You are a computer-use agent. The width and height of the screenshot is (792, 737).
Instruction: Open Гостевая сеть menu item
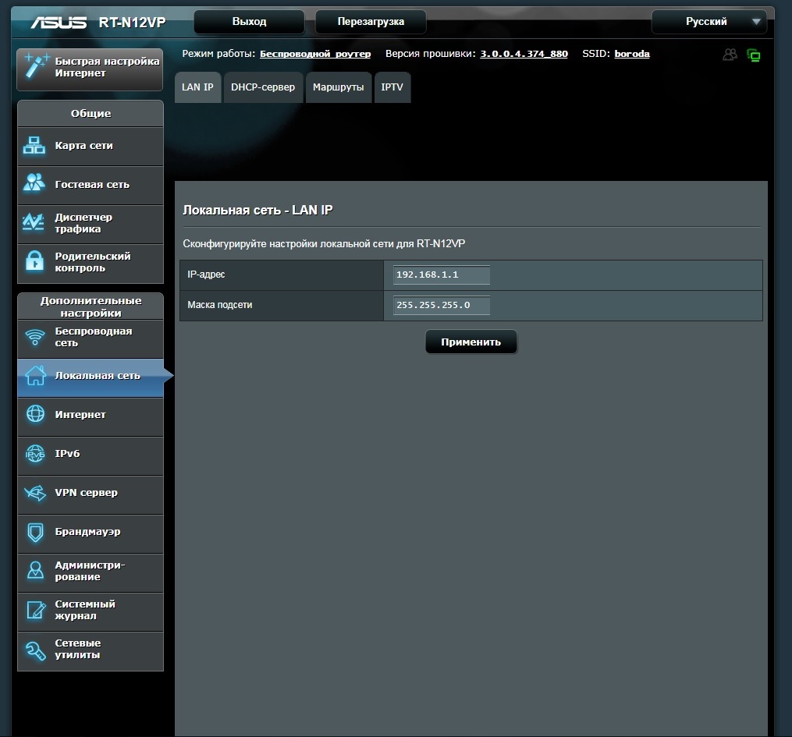91,186
